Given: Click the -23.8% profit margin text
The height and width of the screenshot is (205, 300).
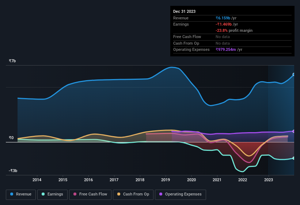Looking at the screenshot, I should (234, 30).
